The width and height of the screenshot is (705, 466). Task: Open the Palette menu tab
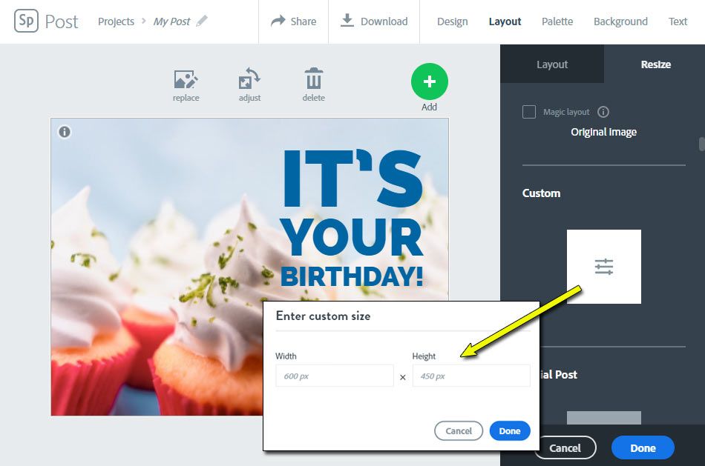point(557,21)
